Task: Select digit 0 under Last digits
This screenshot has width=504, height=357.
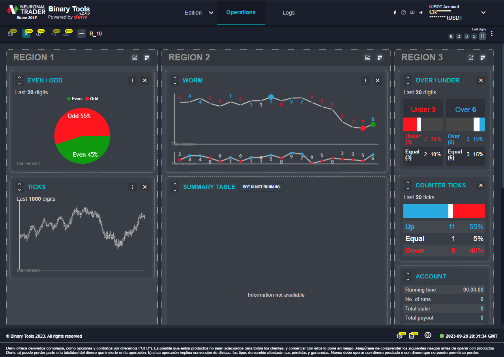Action: click(x=451, y=36)
